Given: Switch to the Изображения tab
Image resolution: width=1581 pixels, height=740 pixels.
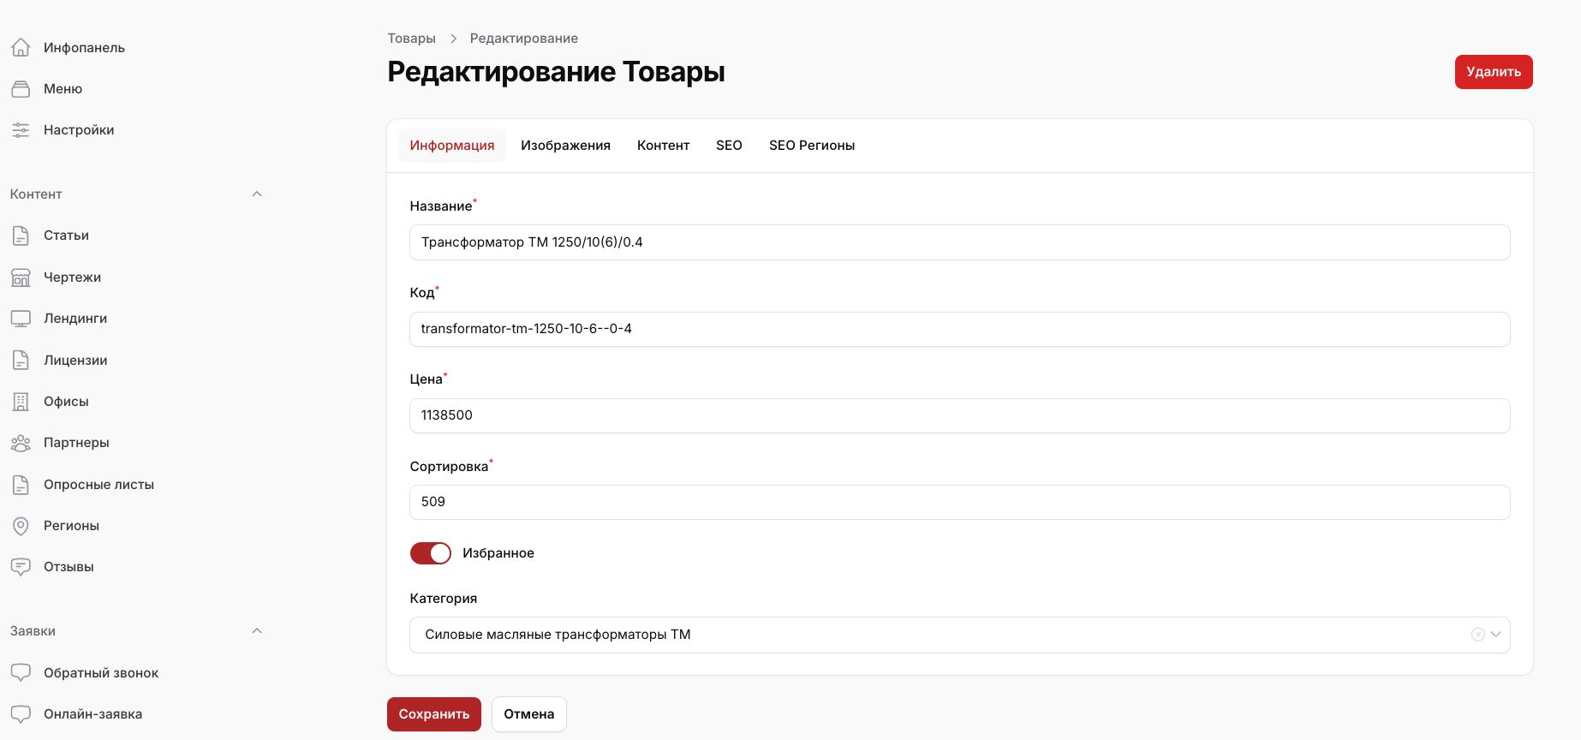Looking at the screenshot, I should click(x=565, y=146).
